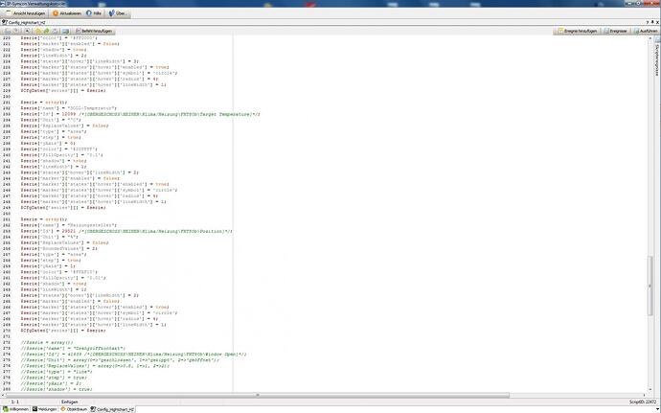Click the 1: 1 cursor position indicator
661x413 pixels.
pos(14,402)
